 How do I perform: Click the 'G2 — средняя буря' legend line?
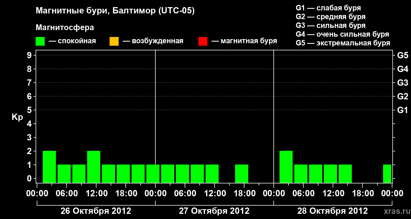(330, 17)
